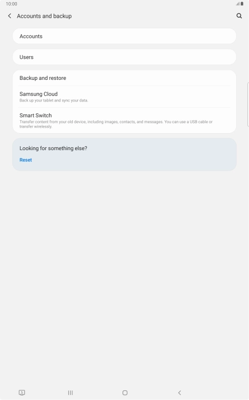Tap the back arrow beside Accounts and backup

pos(10,16)
